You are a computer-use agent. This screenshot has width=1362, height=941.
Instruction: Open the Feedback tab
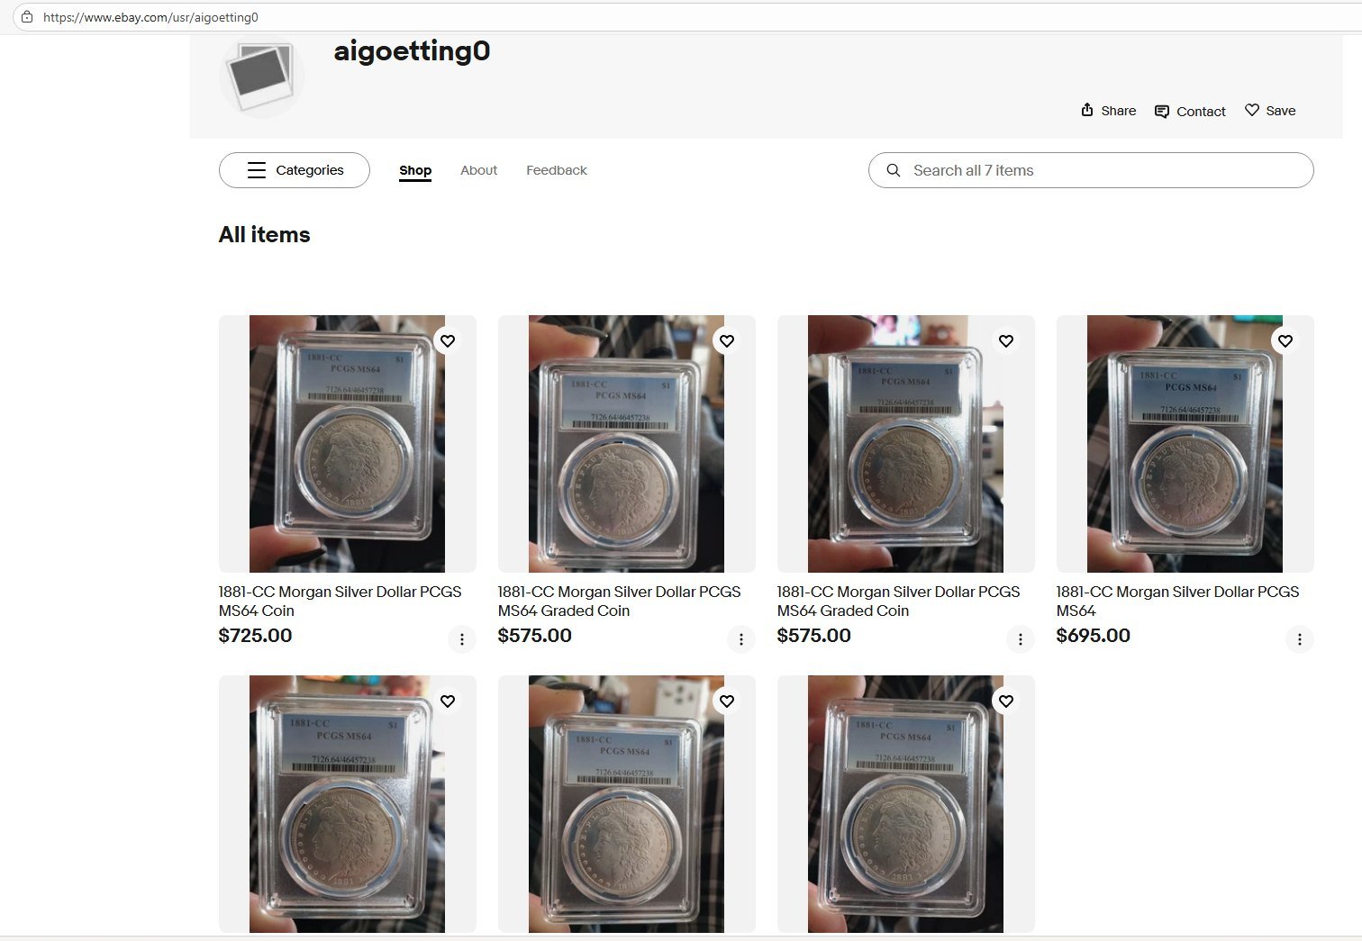[557, 170]
